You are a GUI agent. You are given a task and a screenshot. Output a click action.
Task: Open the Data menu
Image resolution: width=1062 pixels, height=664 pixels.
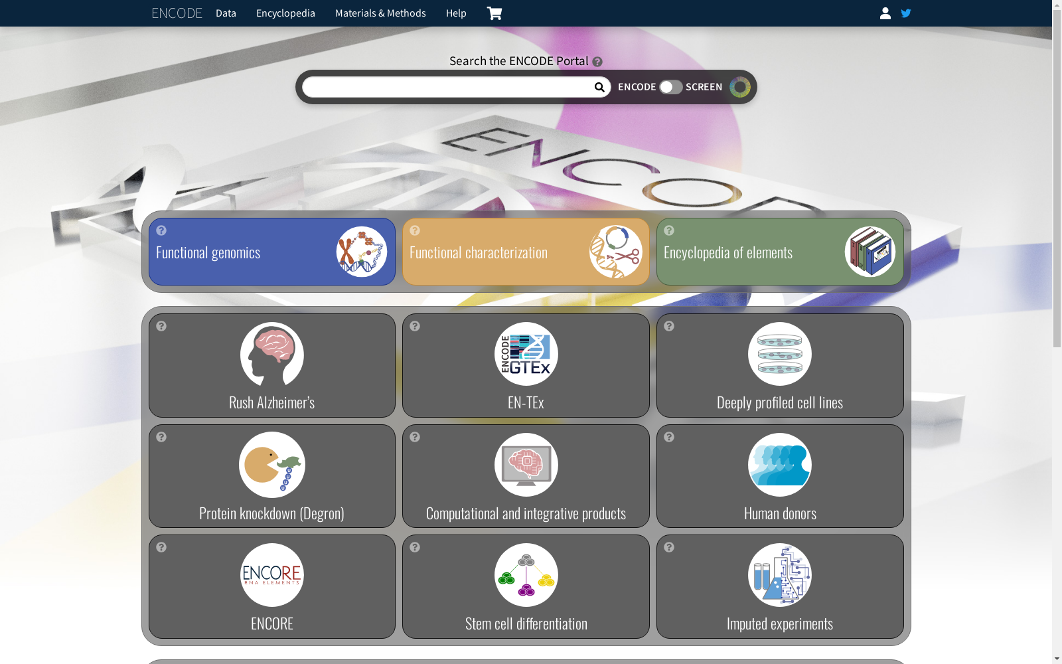click(226, 13)
